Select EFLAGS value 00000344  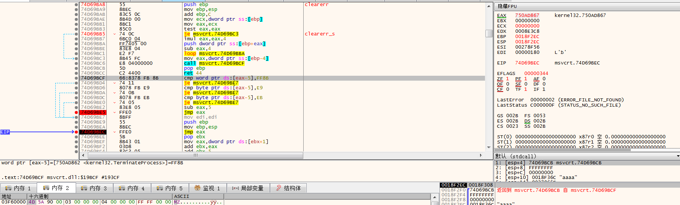point(536,73)
